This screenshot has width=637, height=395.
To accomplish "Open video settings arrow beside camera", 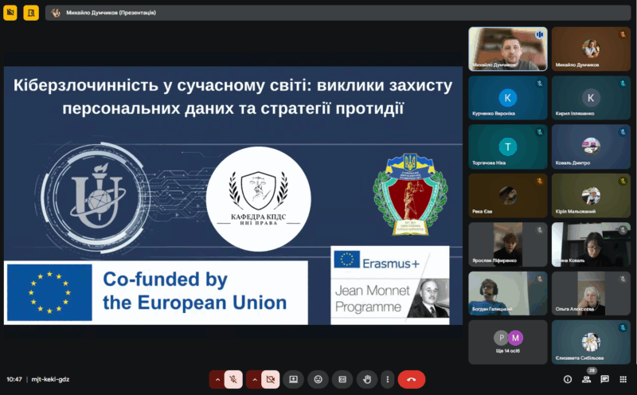I will (x=253, y=380).
